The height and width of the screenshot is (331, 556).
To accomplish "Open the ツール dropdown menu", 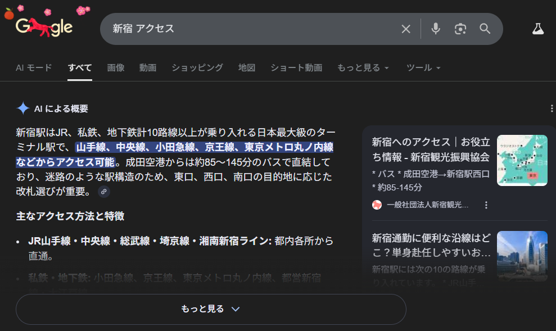I will (x=423, y=68).
